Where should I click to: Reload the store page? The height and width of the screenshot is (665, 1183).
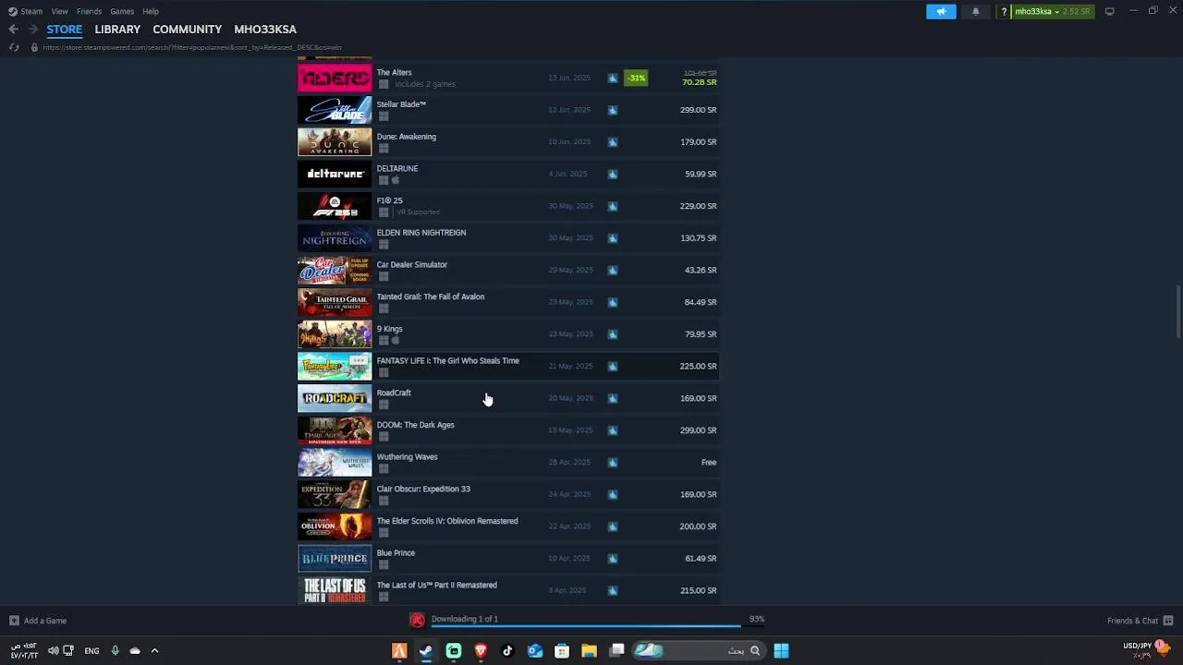[x=13, y=47]
